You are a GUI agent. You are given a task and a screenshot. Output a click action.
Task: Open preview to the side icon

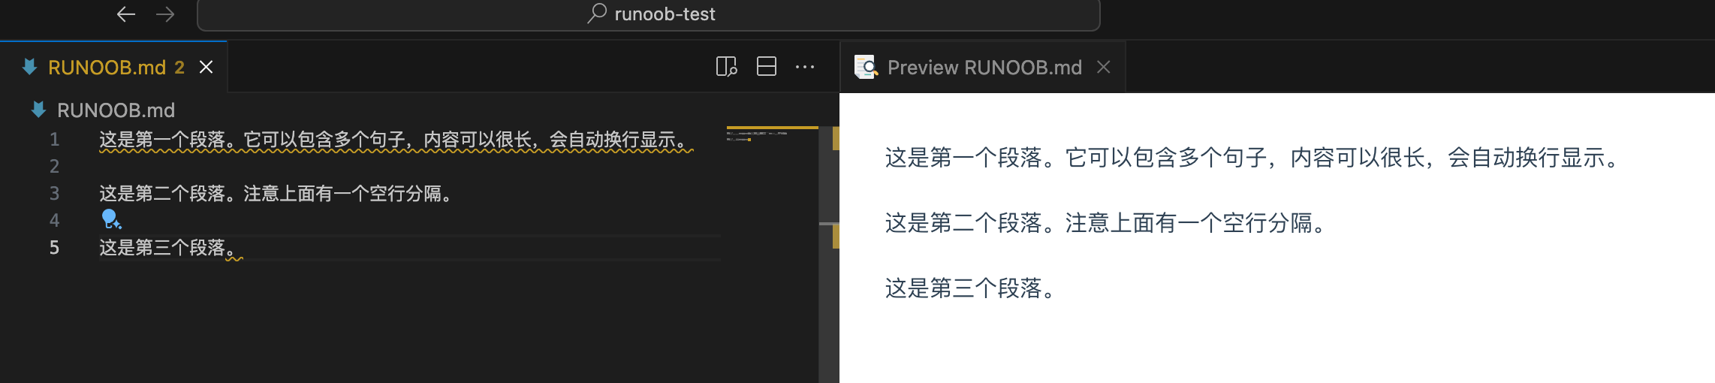726,67
